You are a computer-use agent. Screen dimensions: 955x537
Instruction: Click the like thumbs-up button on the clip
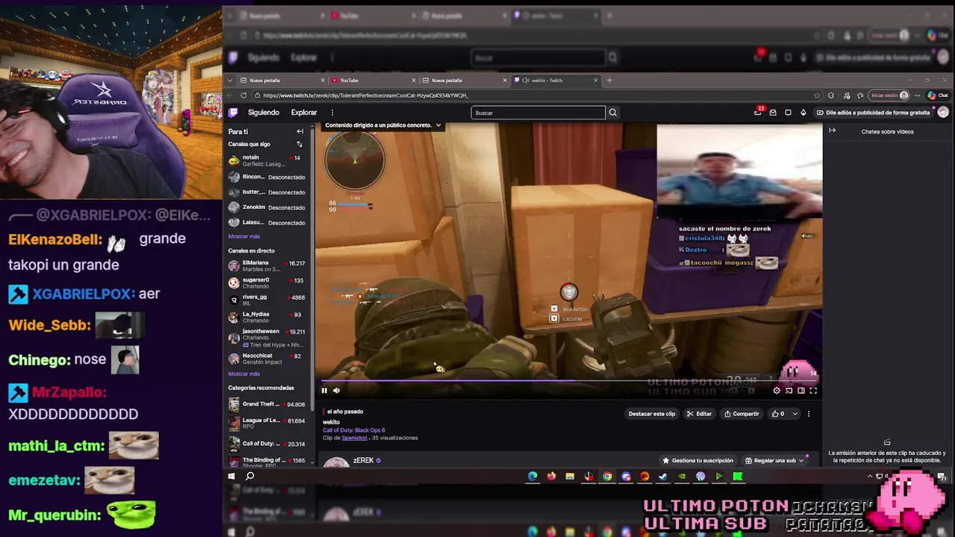778,414
